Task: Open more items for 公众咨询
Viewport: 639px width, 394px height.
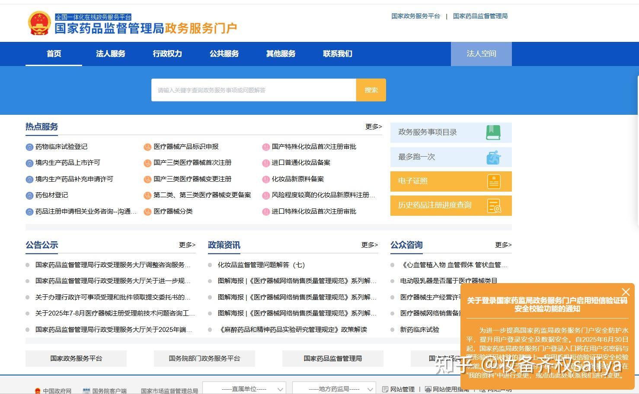Action: pos(503,245)
